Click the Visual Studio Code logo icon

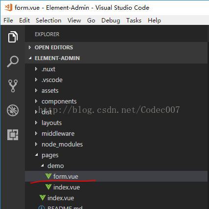tap(8, 7)
